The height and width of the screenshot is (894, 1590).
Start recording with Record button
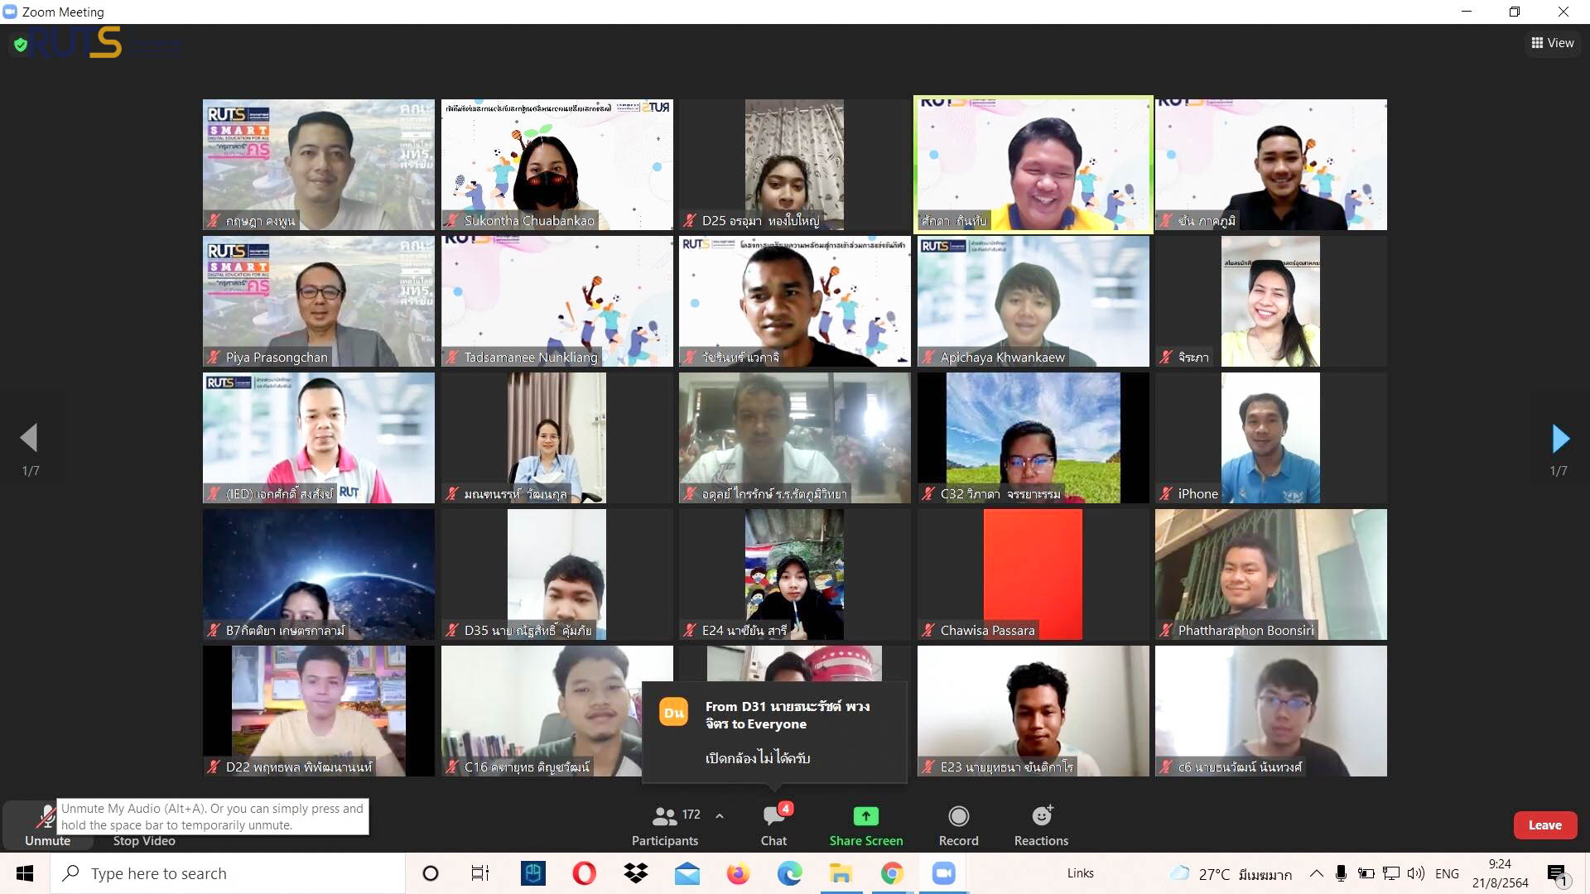coord(958,825)
